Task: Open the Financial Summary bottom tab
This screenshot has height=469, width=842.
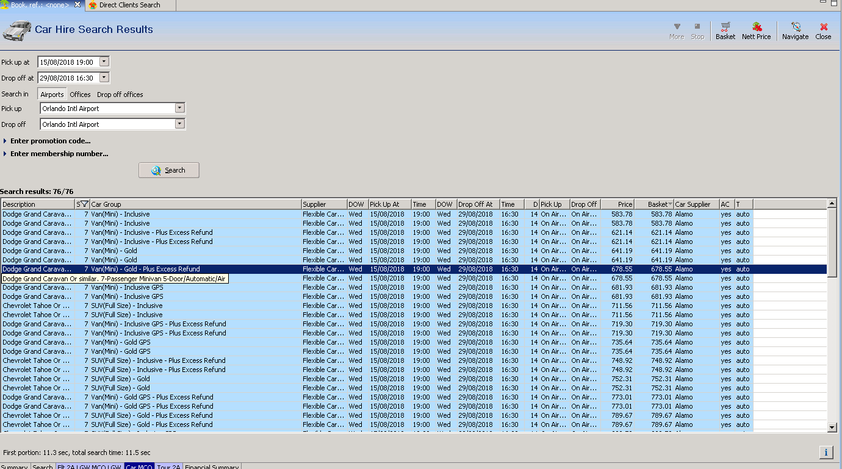Action: pyautogui.click(x=212, y=467)
